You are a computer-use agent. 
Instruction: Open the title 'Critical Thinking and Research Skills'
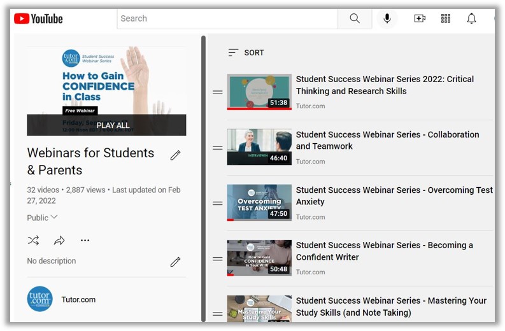click(x=385, y=85)
